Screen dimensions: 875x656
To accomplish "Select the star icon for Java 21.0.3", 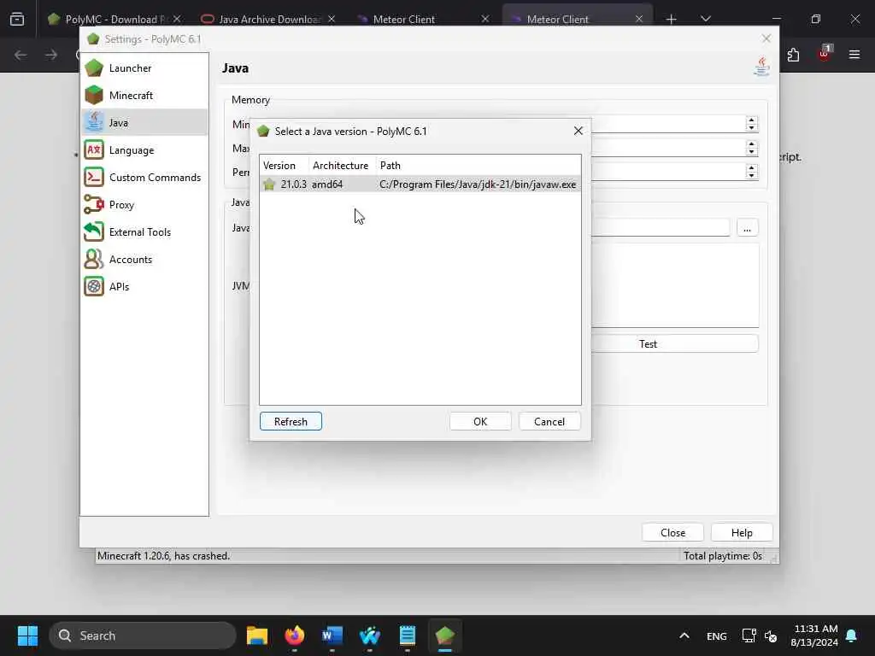I will coord(269,184).
